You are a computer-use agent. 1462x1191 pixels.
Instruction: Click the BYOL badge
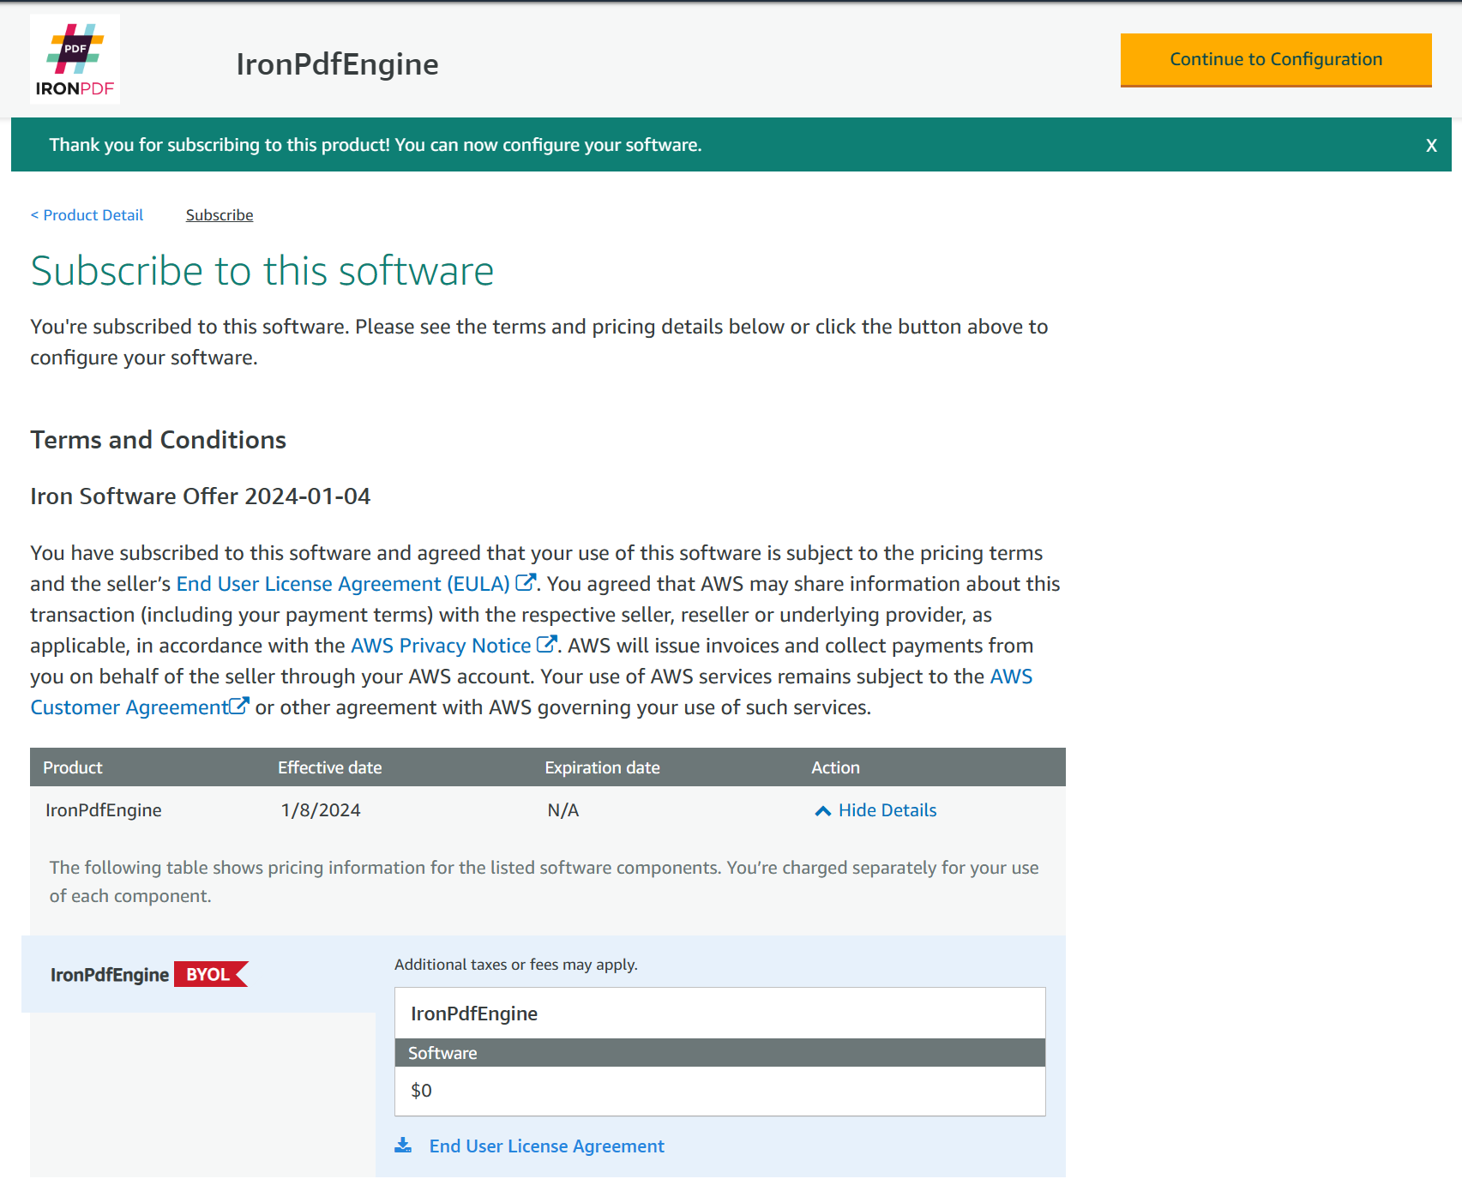tap(211, 974)
